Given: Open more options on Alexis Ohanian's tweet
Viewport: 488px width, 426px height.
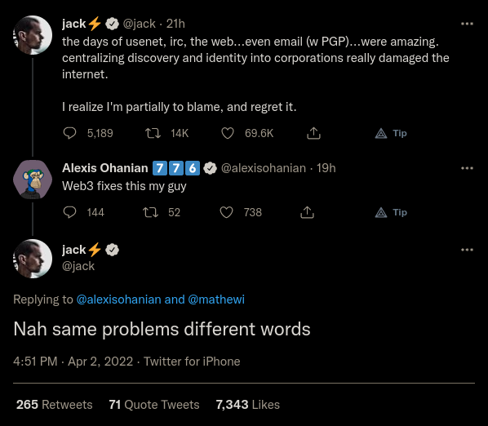Looking at the screenshot, I should point(467,168).
